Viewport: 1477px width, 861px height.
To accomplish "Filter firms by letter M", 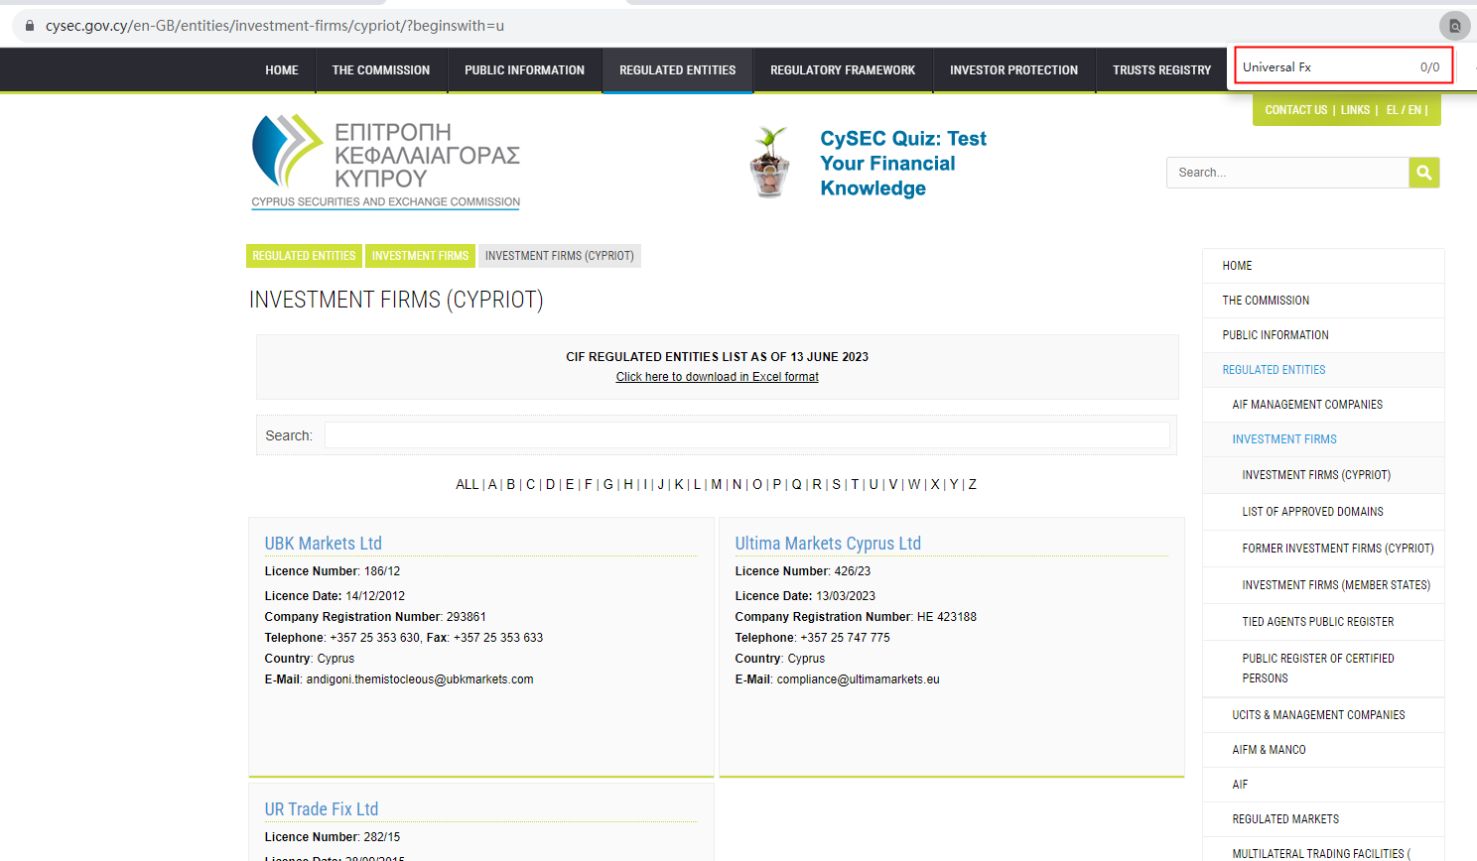I will click(x=716, y=484).
